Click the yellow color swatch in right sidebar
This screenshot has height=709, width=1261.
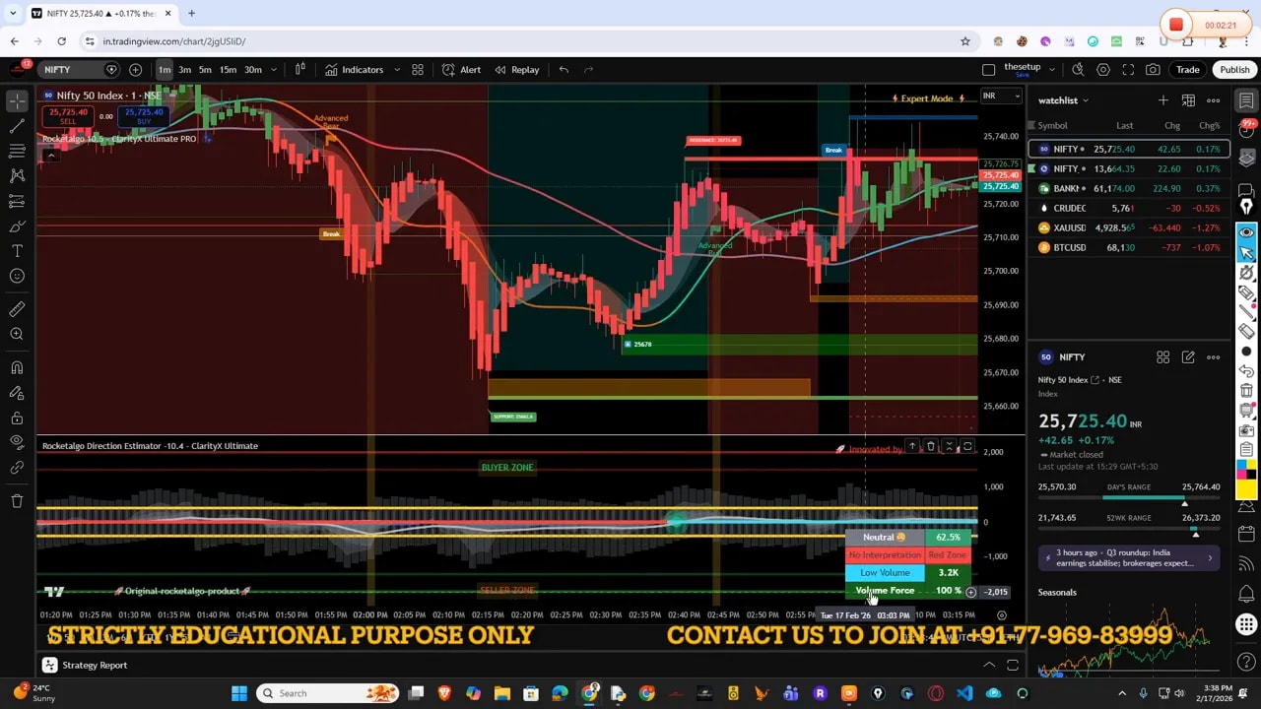tap(1246, 488)
